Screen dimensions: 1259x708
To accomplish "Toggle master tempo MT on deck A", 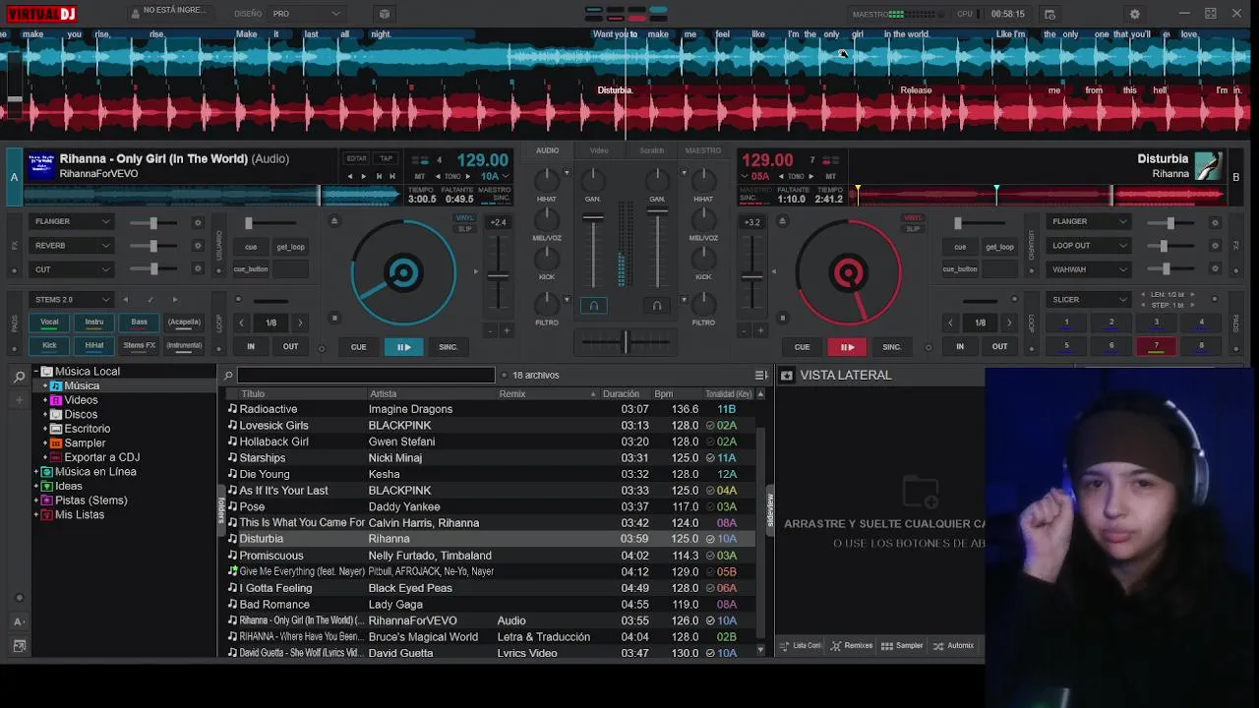I will click(420, 177).
